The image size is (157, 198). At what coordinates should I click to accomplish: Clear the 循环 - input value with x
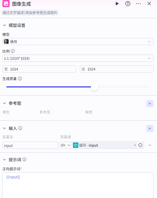[135, 145]
